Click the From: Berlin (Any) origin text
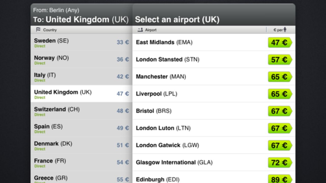The image size is (326, 183). (x=56, y=10)
